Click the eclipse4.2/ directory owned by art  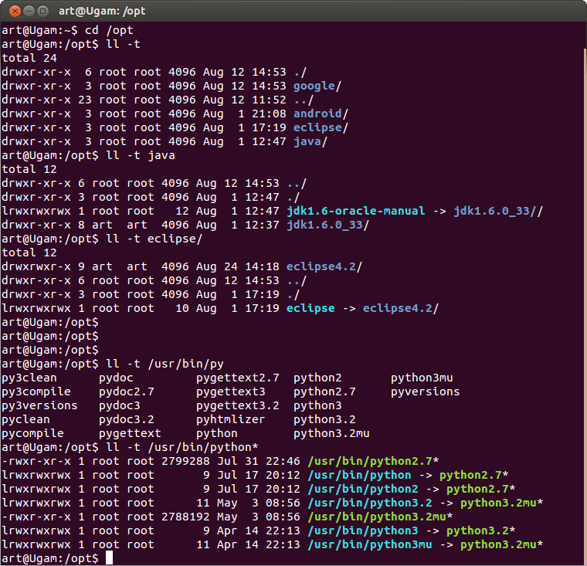(x=324, y=266)
